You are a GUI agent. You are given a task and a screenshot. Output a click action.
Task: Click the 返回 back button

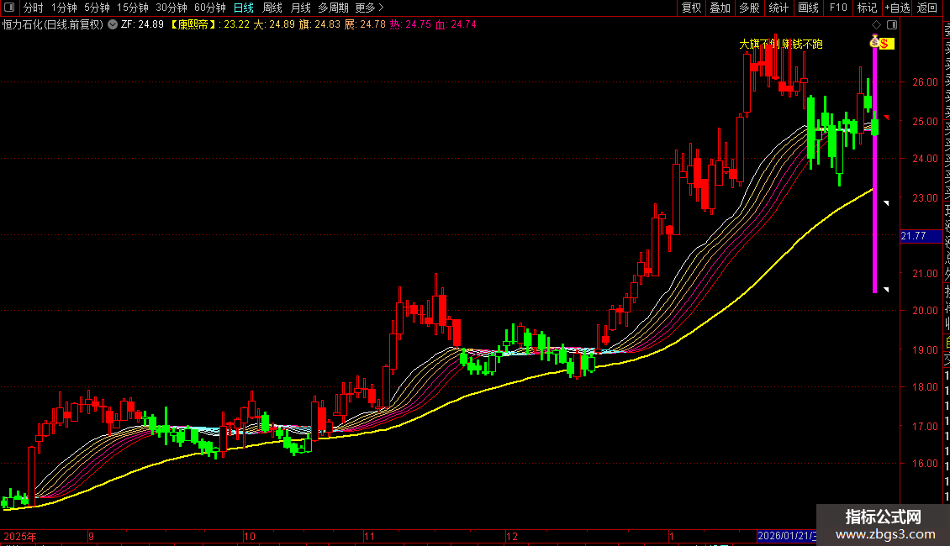927,8
